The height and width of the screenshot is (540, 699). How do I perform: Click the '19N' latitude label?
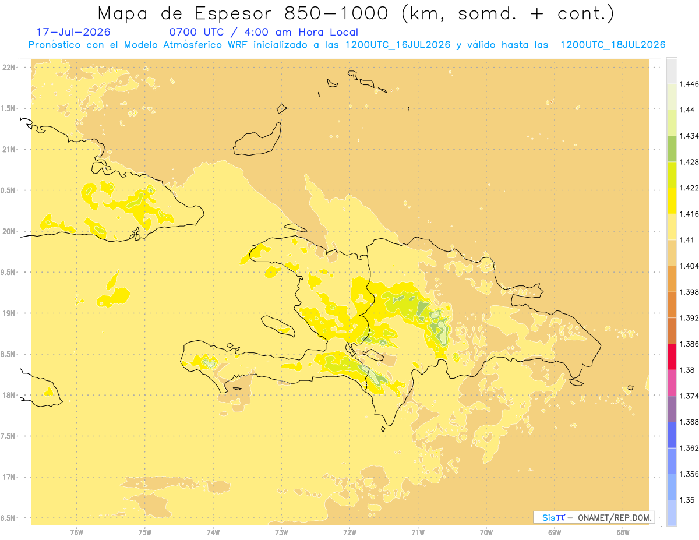(10, 313)
